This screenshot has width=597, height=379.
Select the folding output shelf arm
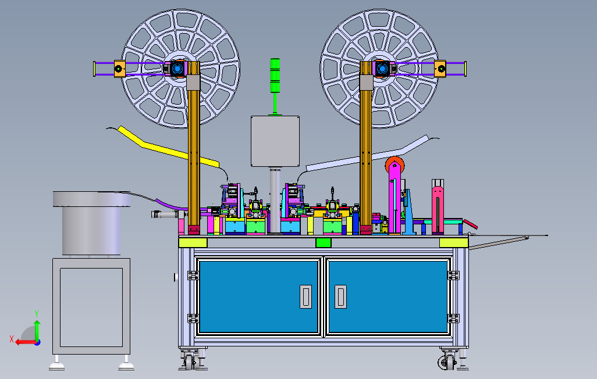[499, 243]
